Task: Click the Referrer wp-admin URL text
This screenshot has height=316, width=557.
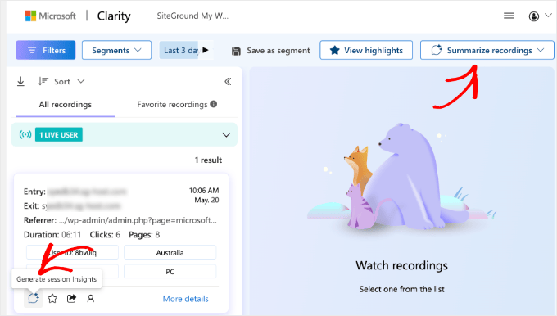Action: click(x=138, y=220)
